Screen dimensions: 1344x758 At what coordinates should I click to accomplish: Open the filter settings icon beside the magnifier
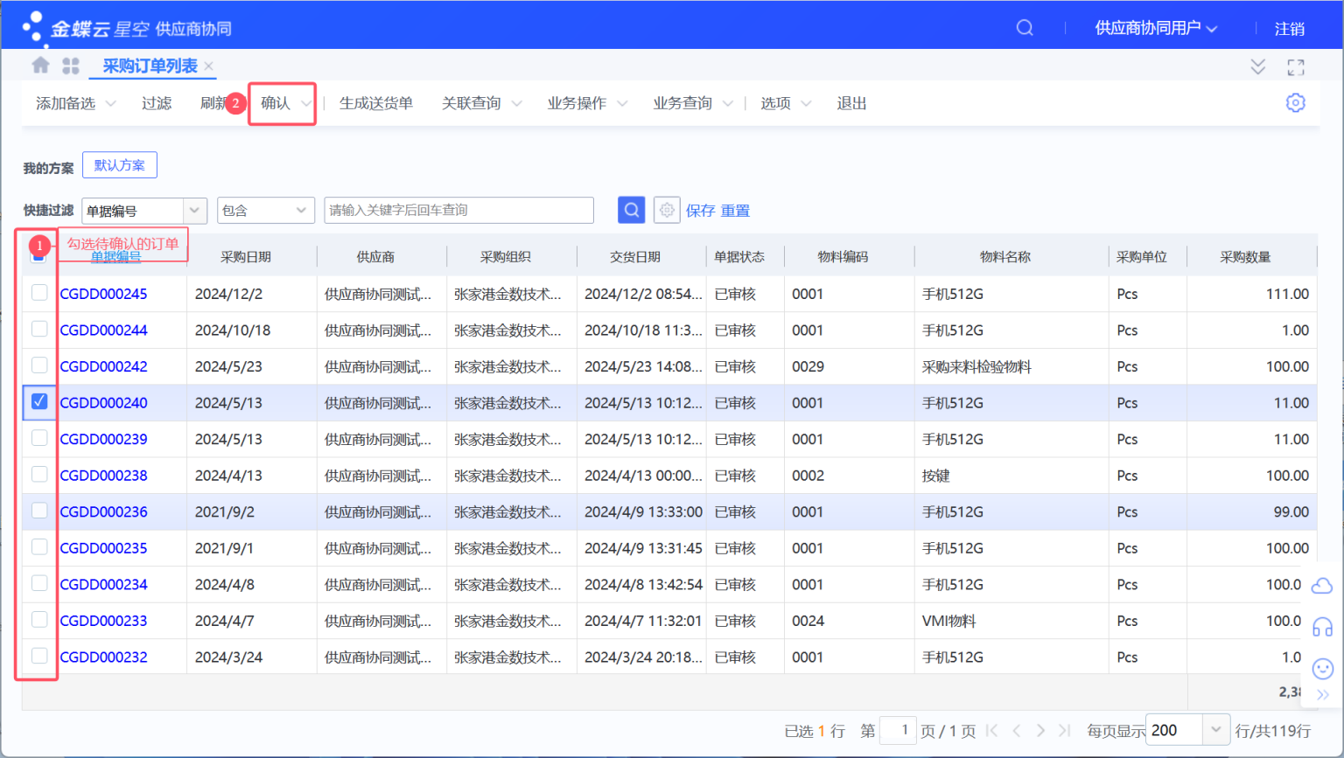pos(667,210)
